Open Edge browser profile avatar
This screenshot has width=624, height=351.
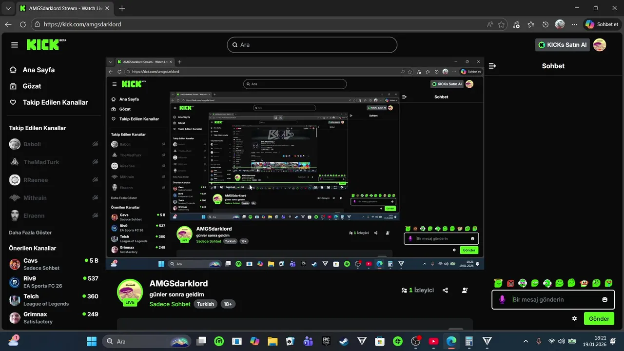560,24
